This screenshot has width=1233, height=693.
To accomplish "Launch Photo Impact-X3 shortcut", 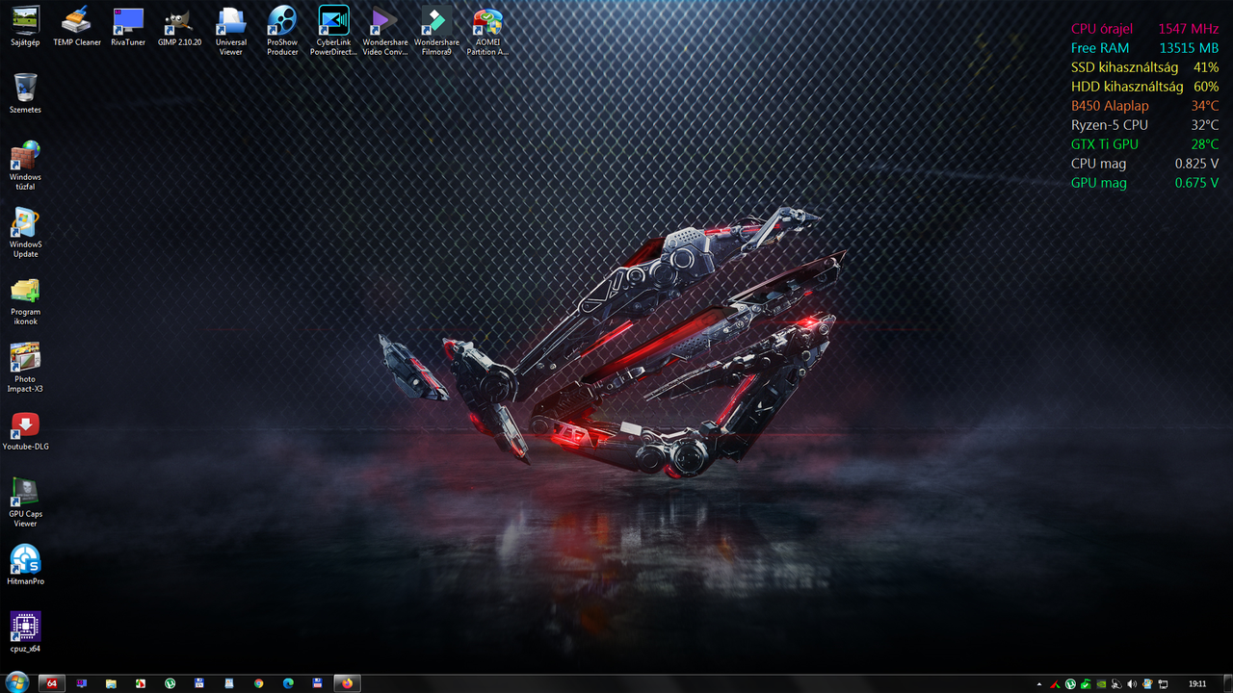I will click(25, 368).
